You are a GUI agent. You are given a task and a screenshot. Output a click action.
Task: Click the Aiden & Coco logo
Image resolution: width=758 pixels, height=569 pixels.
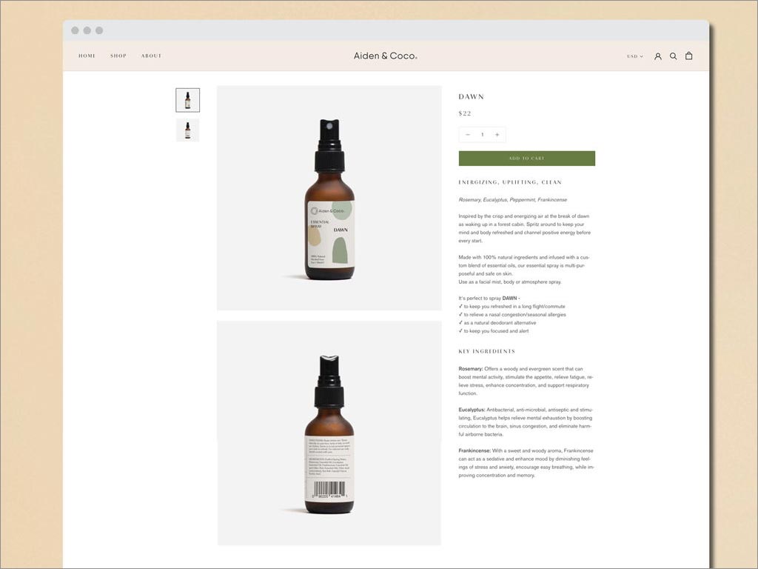point(385,56)
